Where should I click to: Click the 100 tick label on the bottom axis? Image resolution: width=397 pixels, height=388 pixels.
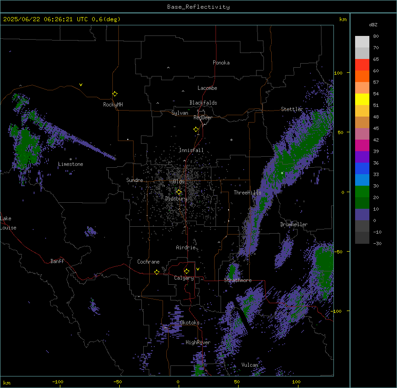coord(296,382)
